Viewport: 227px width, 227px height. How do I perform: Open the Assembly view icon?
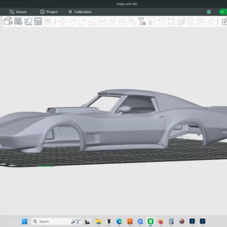(224, 21)
